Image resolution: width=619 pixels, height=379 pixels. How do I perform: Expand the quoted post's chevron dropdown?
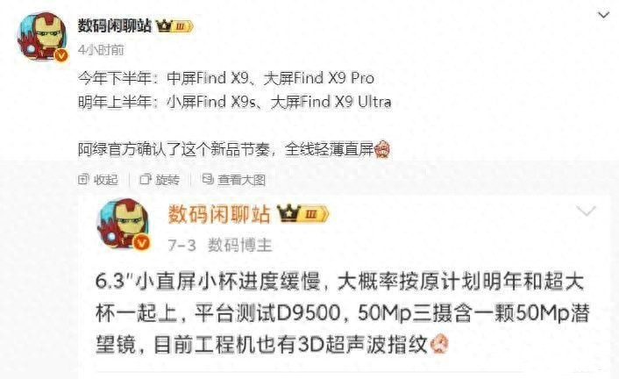click(x=586, y=211)
